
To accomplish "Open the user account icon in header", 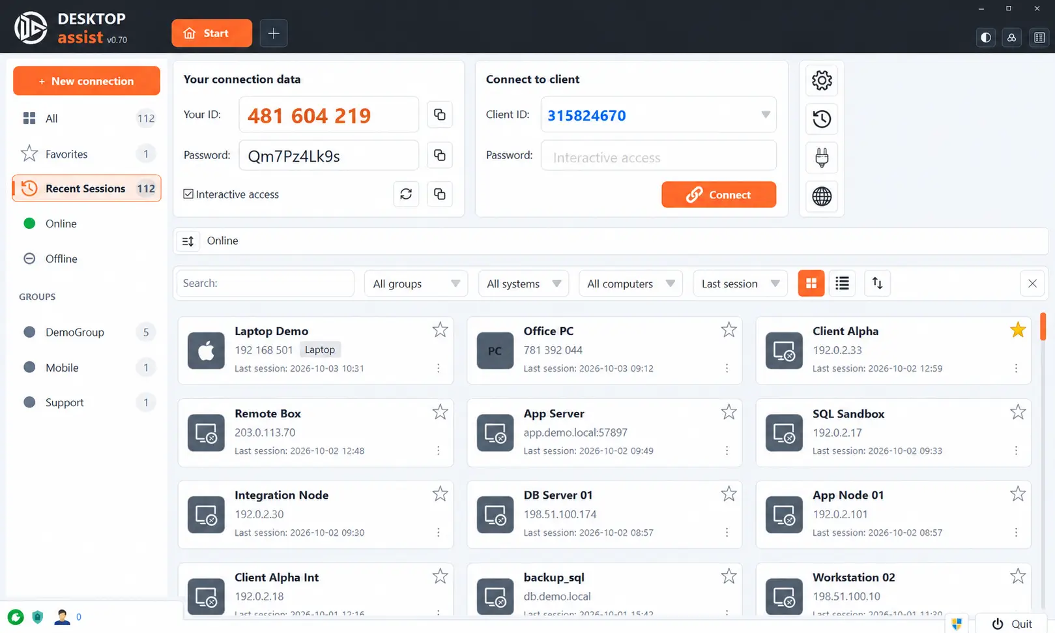I will [1012, 38].
